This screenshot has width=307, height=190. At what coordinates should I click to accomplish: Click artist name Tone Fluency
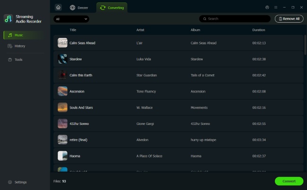point(146,91)
